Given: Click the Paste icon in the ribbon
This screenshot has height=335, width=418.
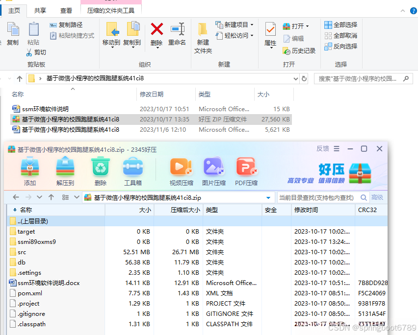Looking at the screenshot, I should click(x=33, y=29).
